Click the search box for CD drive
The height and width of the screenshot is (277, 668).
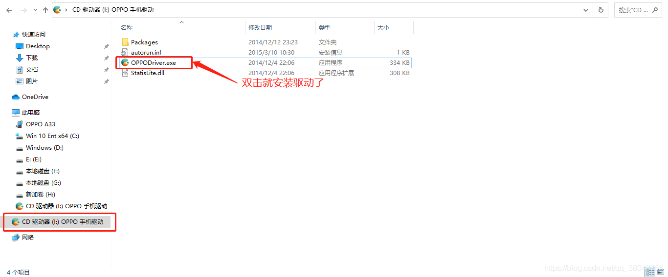pos(638,10)
